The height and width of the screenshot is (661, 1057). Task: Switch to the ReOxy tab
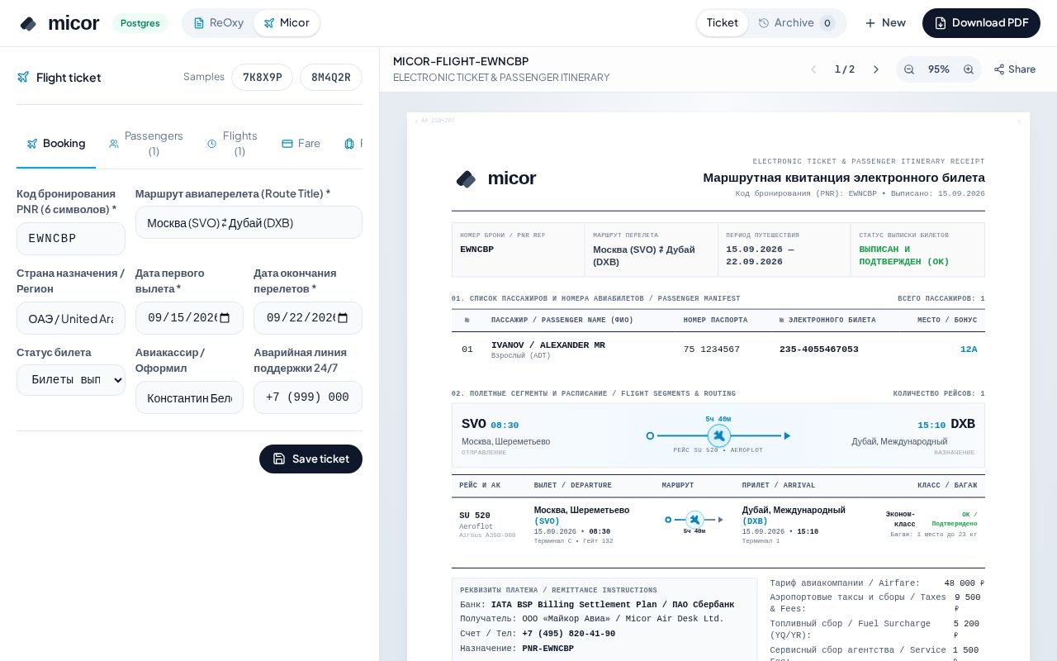tap(219, 23)
